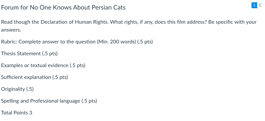265x121 pixels.
Task: Click the 'Rubric: Complete answer' line
Action: point(77,42)
